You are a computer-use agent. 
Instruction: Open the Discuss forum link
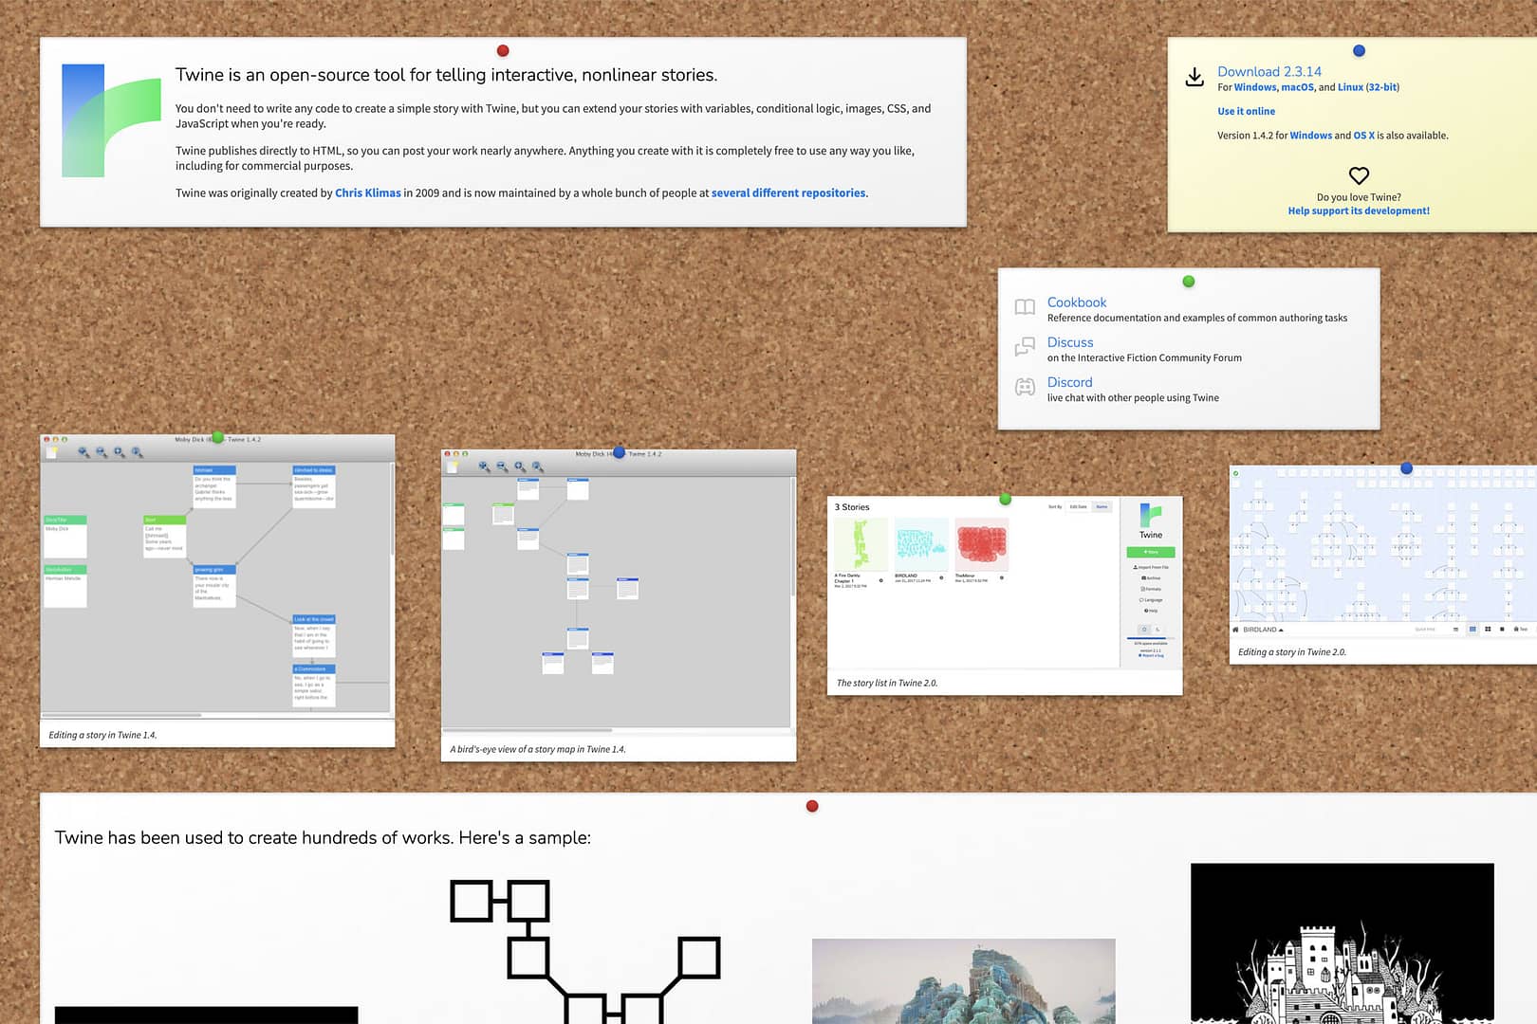point(1070,342)
